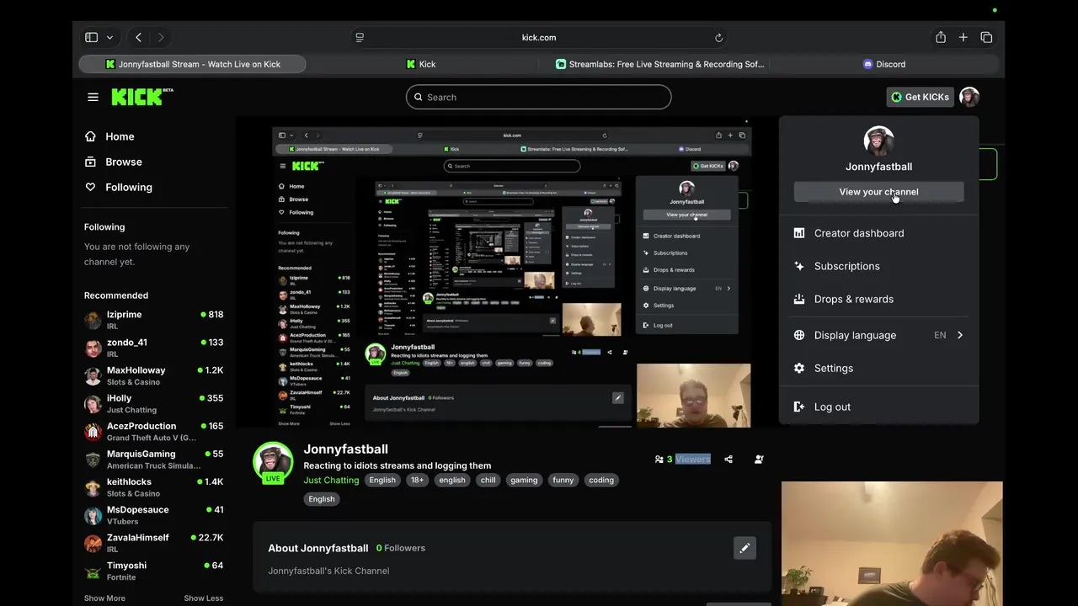This screenshot has height=606, width=1078.
Task: Click MsDopesauce channel avatar
Action: click(93, 515)
